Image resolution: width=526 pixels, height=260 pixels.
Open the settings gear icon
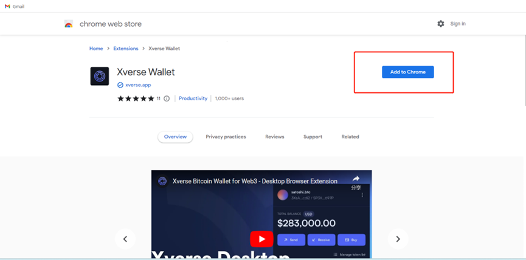pyautogui.click(x=441, y=24)
